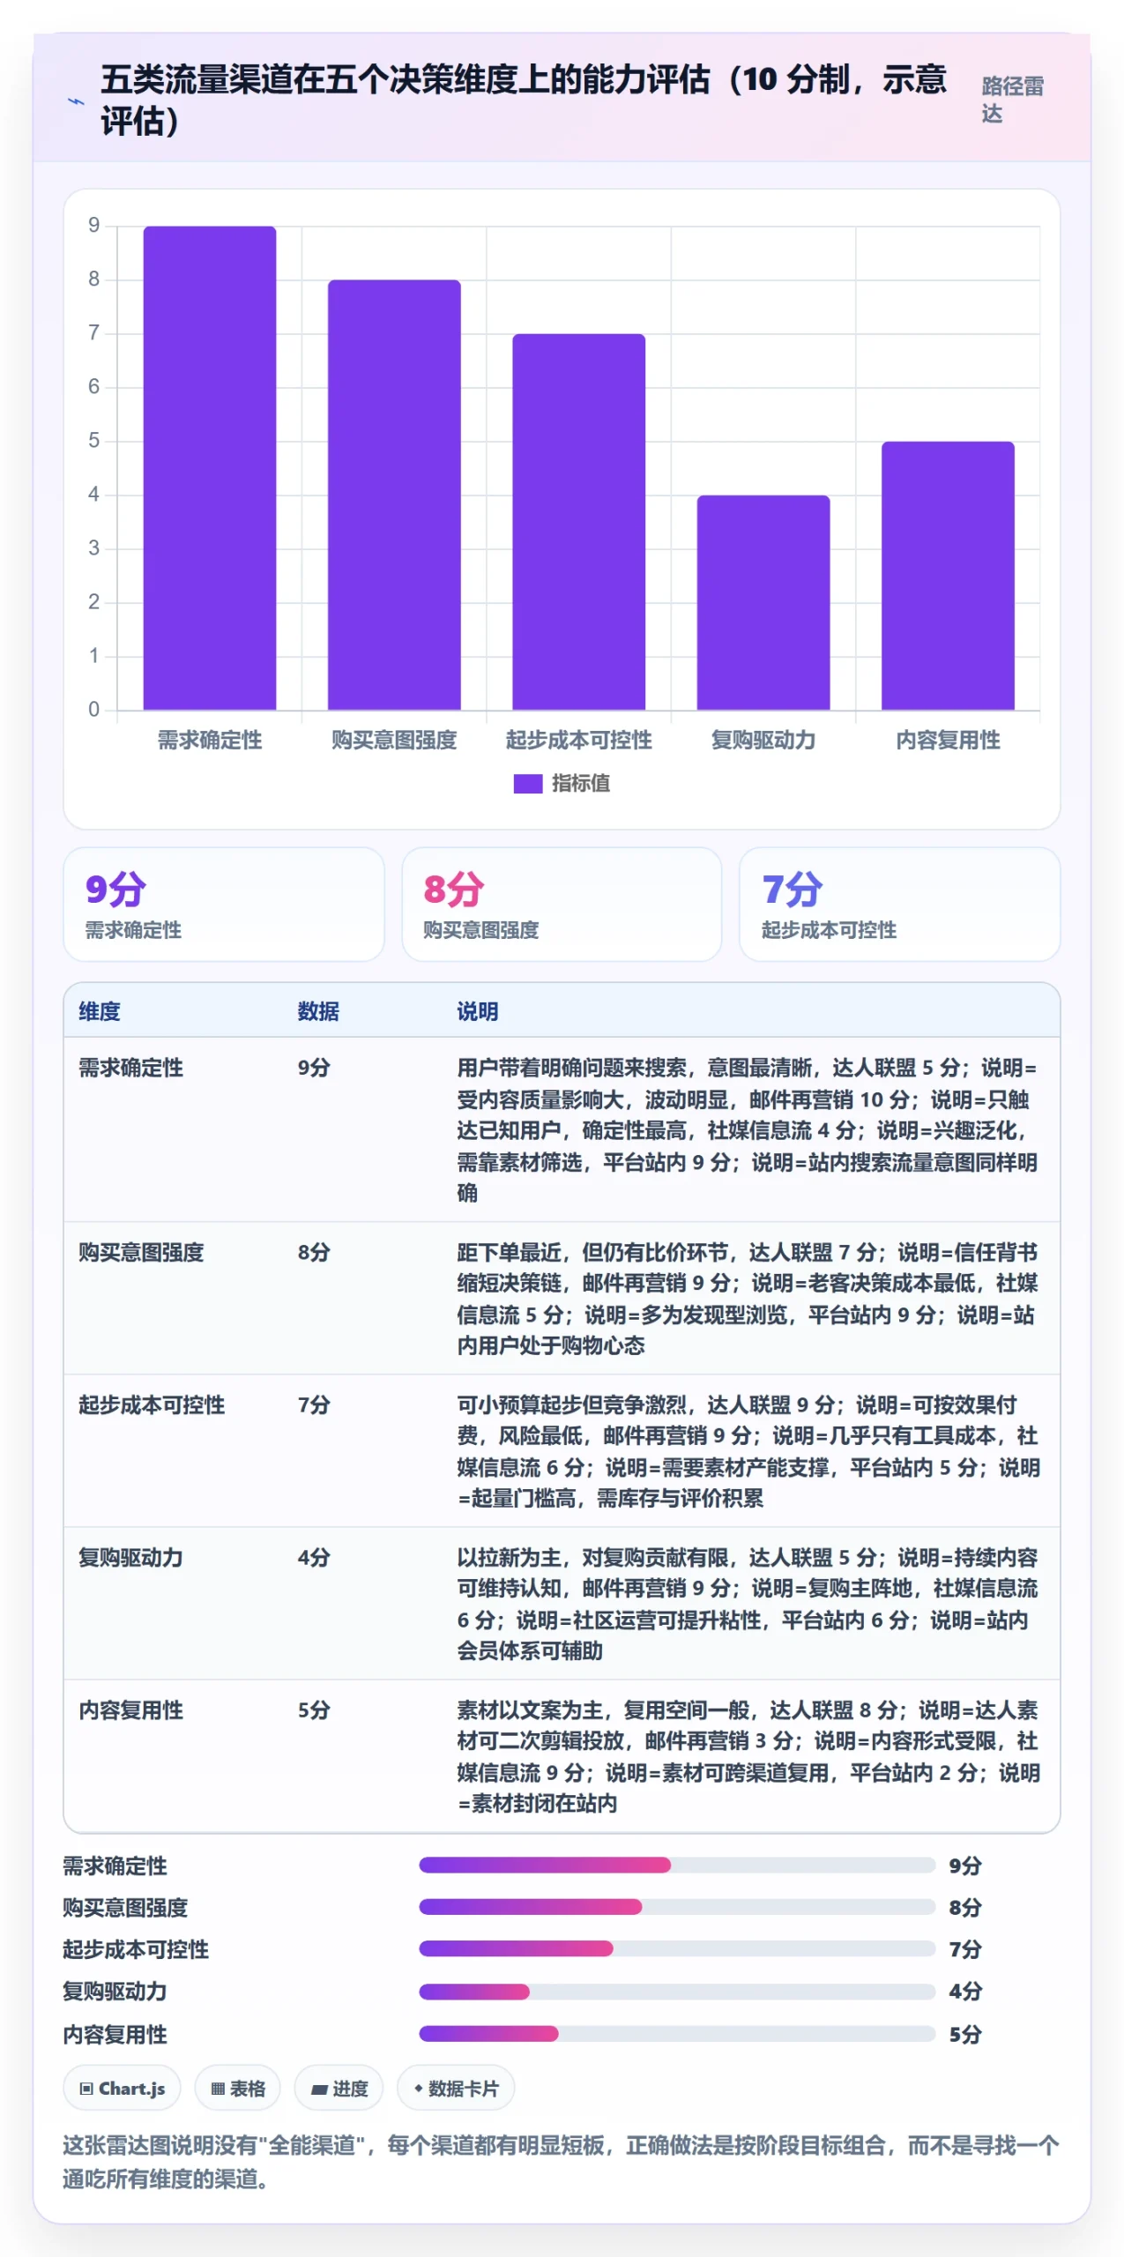Select the 购买意图强度 bar in the chart

click(x=394, y=495)
